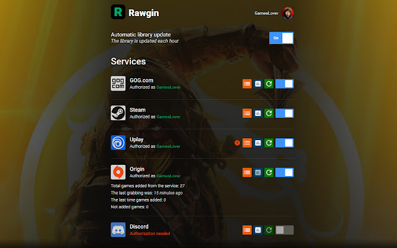The height and width of the screenshot is (248, 397).
Task: Click the red "Authorization needed" link under Discord
Action: point(150,233)
